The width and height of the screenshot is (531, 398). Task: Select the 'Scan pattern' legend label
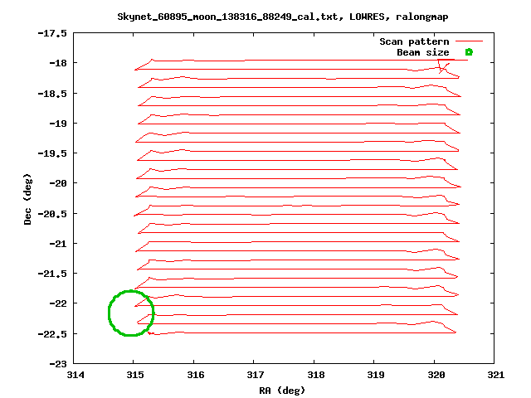tap(414, 41)
